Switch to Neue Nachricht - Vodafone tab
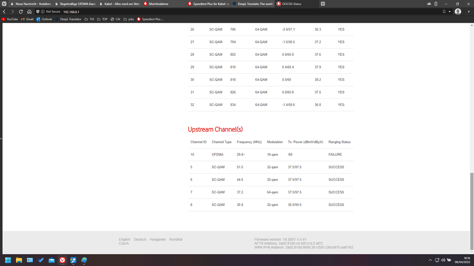This screenshot has width=474, height=266. (30, 4)
